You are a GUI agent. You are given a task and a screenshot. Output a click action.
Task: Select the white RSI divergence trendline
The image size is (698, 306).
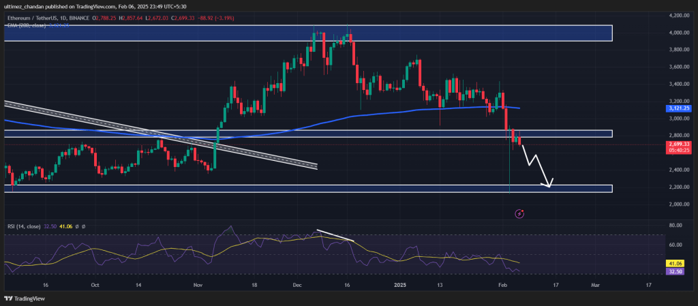(335, 235)
